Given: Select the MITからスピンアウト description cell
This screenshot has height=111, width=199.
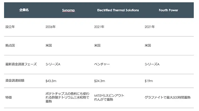Looking at the screenshot, I should click(109, 97).
